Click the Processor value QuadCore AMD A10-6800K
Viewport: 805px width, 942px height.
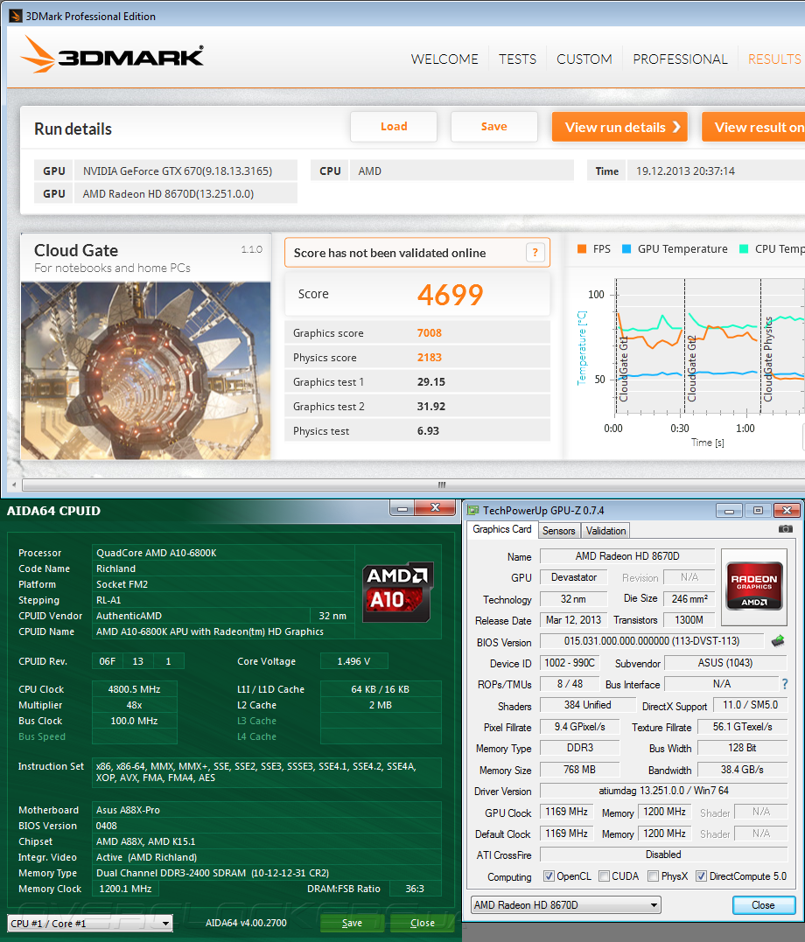click(223, 553)
